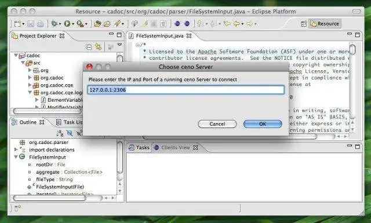
Task: Expand the org package node
Action: pos(30,70)
